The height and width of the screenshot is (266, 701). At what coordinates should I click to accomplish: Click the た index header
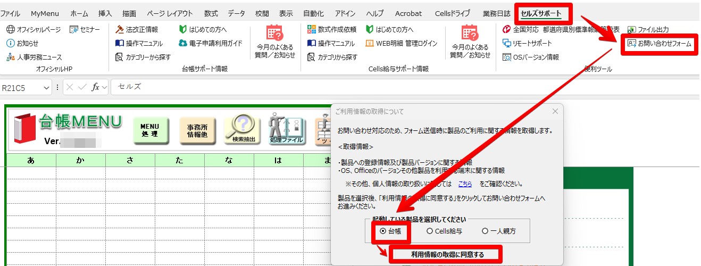tap(180, 160)
